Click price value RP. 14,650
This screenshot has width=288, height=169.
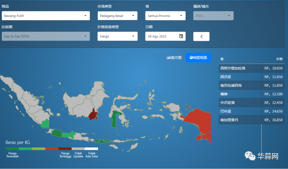click(274, 111)
